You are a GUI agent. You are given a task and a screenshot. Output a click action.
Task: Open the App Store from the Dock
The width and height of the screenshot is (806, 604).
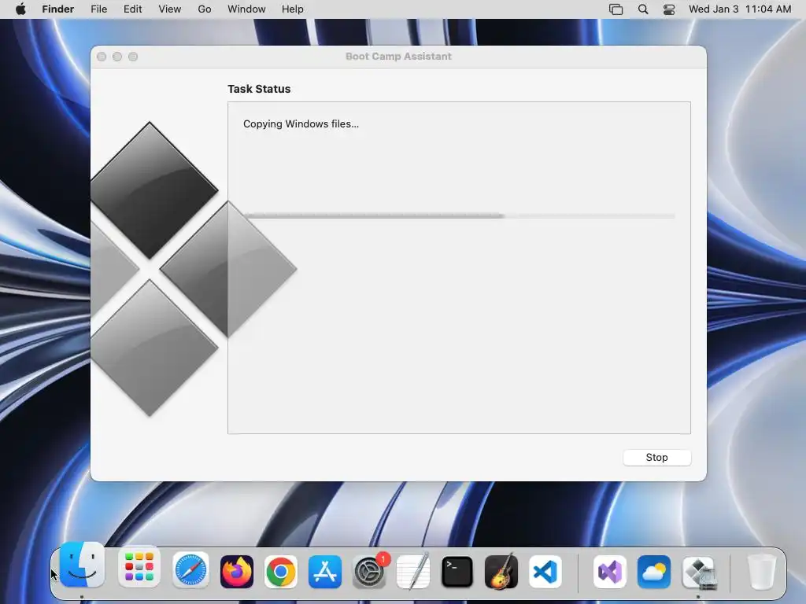point(325,571)
